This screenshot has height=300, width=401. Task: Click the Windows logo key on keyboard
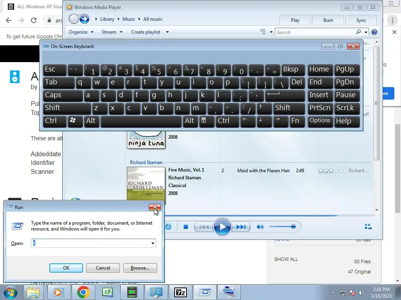[x=75, y=121]
